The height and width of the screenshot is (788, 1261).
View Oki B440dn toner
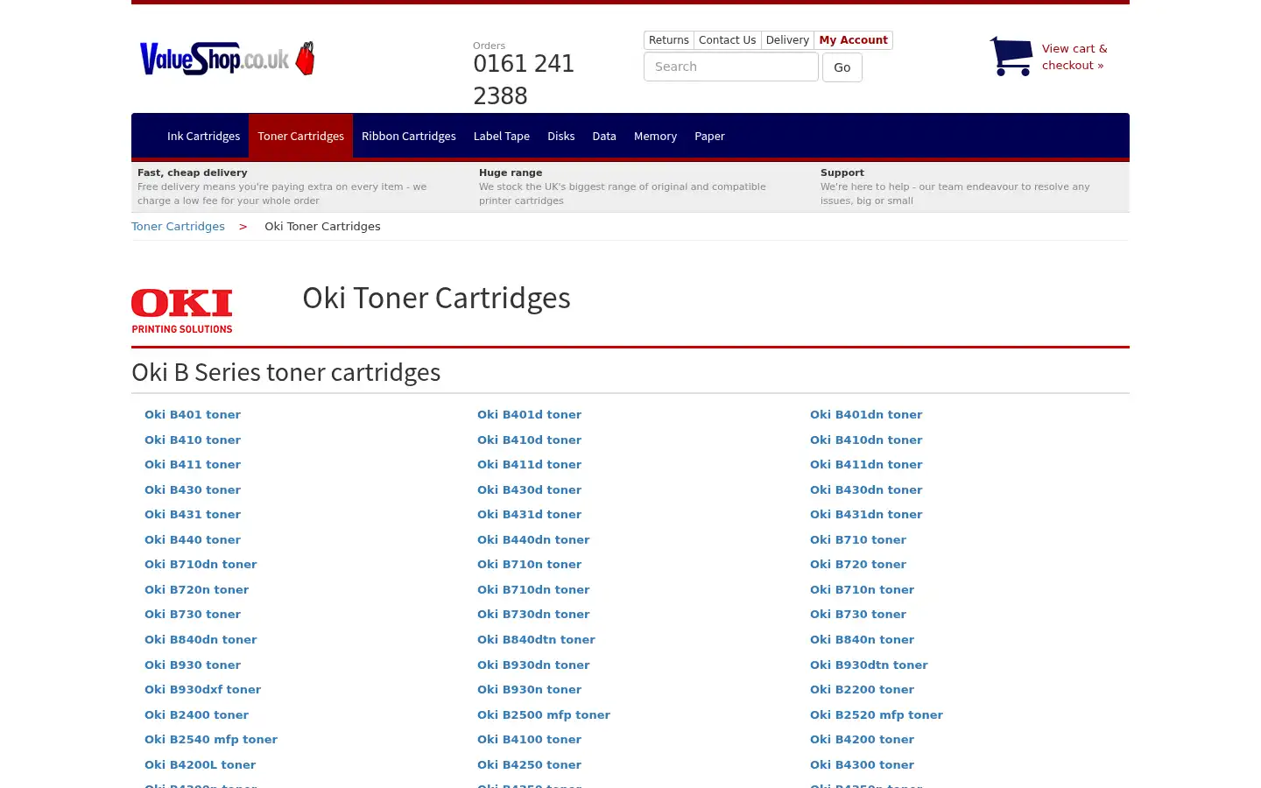click(533, 539)
